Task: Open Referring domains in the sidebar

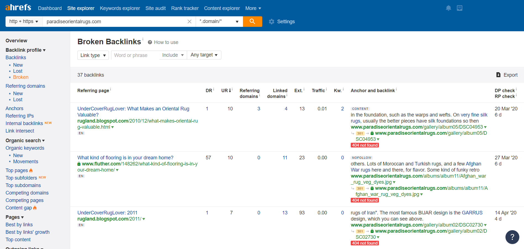Action: click(25, 86)
